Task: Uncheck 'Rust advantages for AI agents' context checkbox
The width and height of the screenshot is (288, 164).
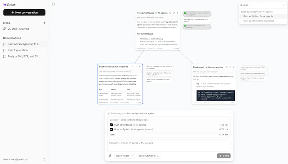Action: click(111, 125)
